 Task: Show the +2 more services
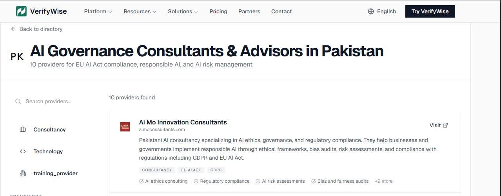click(383, 181)
